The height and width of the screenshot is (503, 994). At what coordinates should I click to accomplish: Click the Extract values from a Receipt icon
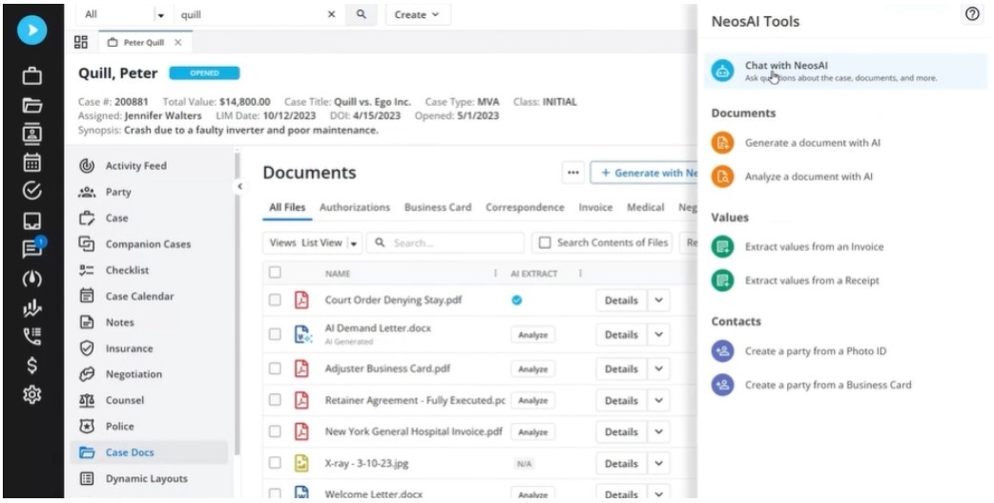(x=722, y=281)
